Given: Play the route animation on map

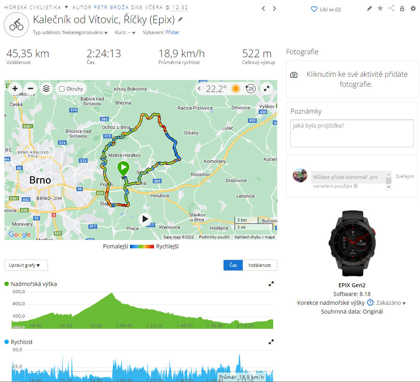Looking at the screenshot, I should [x=145, y=219].
